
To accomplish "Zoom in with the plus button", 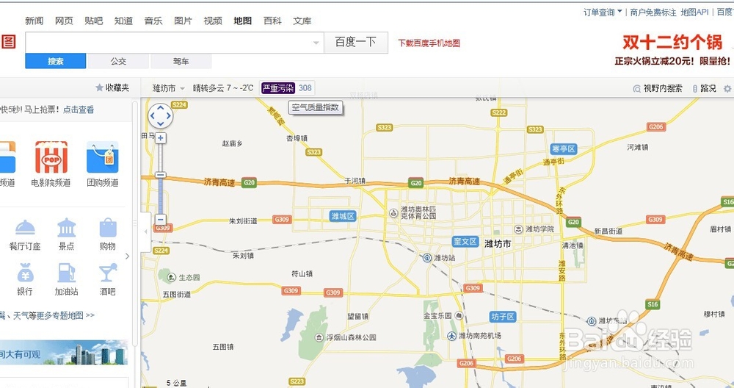I will click(x=161, y=137).
